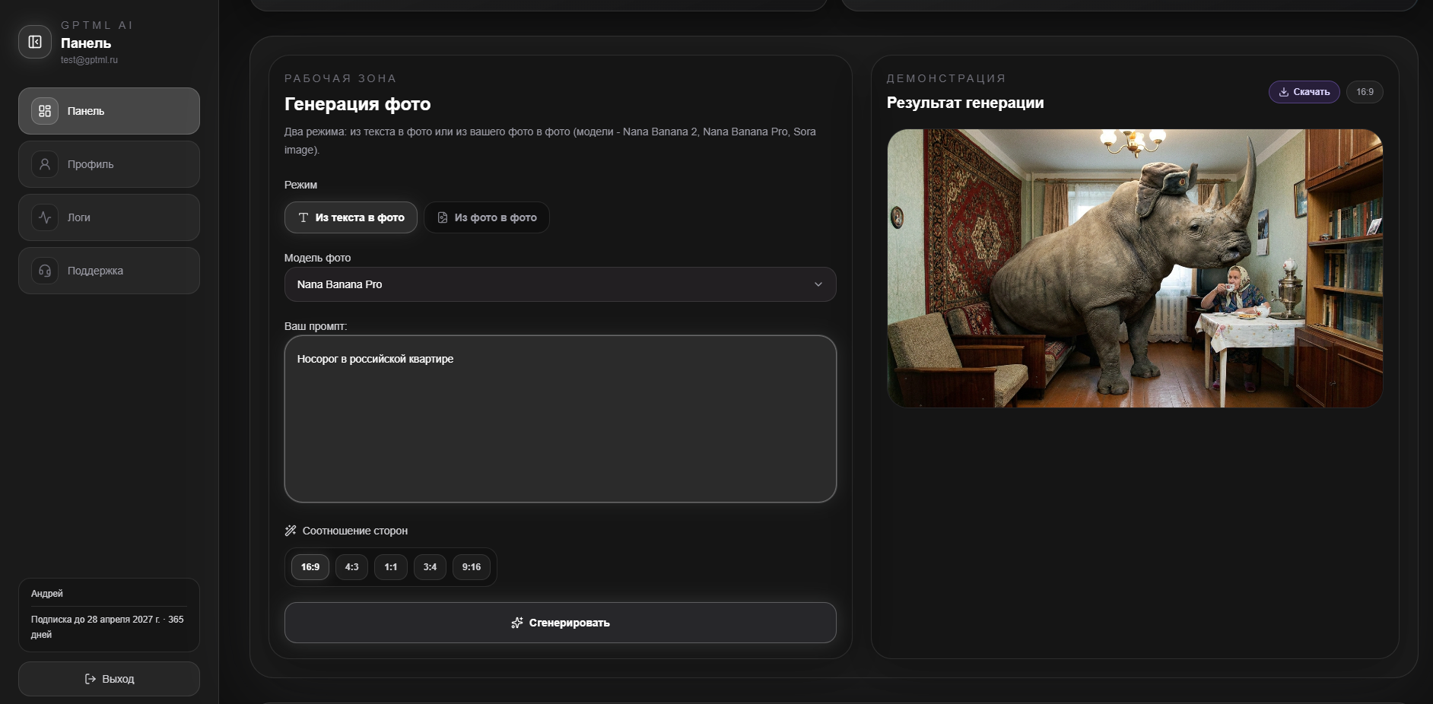Click the Режим label
The height and width of the screenshot is (704, 1433).
click(301, 185)
